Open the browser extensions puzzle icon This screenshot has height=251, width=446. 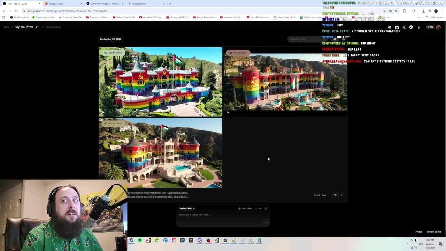[x=405, y=11]
